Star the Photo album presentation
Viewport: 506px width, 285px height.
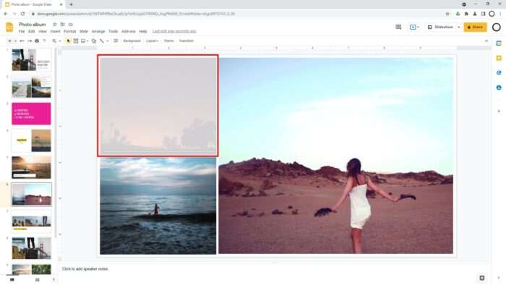coord(54,25)
